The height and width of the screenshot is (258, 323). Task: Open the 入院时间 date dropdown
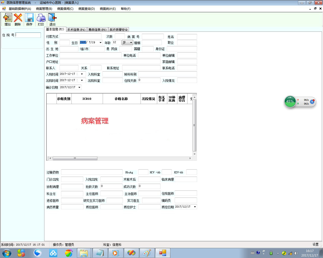click(82, 74)
